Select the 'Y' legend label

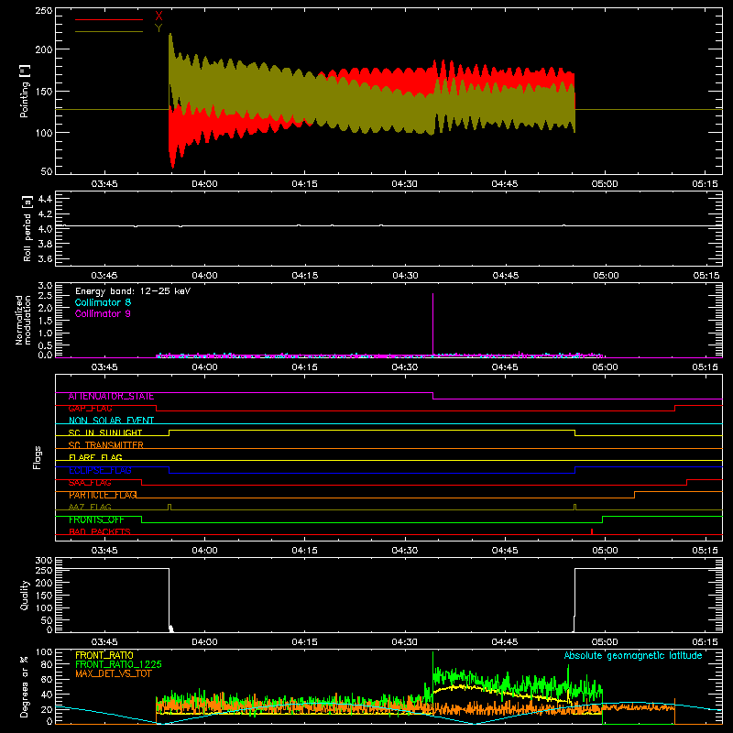[x=159, y=28]
